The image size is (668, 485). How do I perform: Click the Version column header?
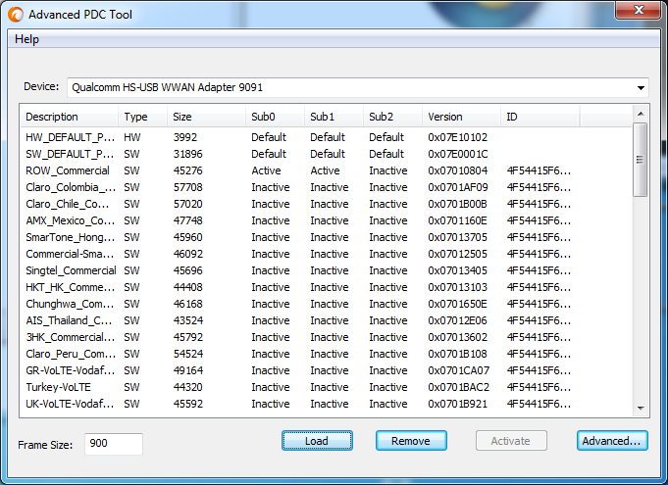click(461, 117)
